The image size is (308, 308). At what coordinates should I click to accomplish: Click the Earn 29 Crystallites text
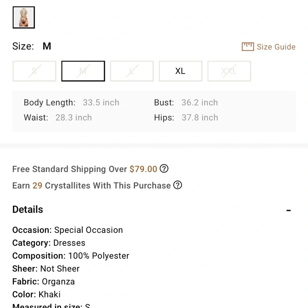tap(91, 185)
